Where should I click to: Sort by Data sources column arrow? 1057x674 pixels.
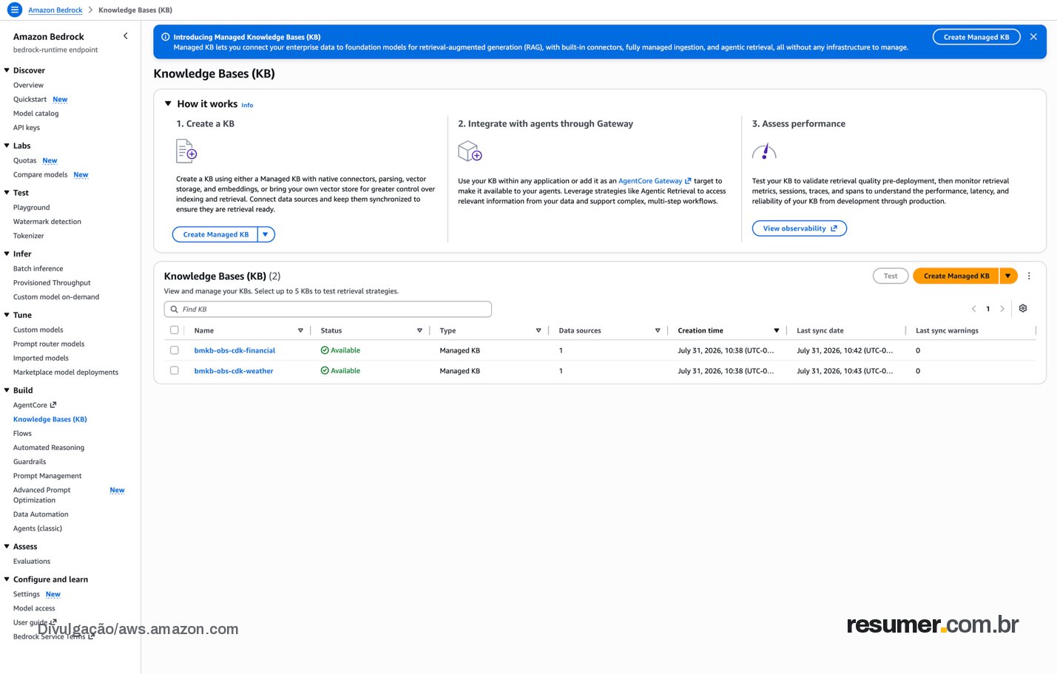coord(658,331)
